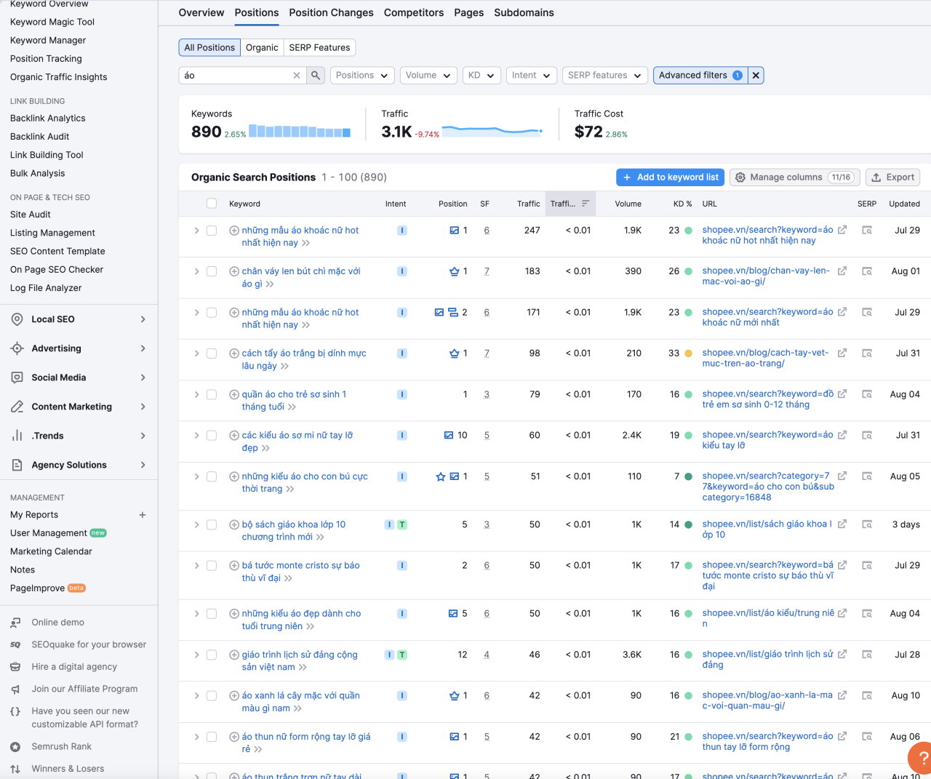
Task: Click the Hire a digital agency icon
Action: click(15, 667)
